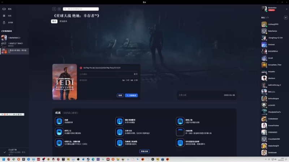
Task: Expand the profile dropdown chevron
Action: 286,9
